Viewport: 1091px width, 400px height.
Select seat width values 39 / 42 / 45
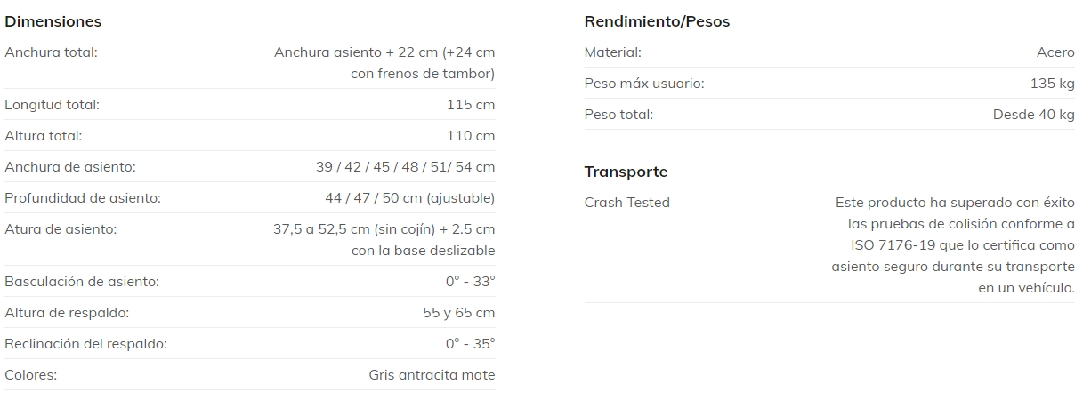(x=405, y=167)
